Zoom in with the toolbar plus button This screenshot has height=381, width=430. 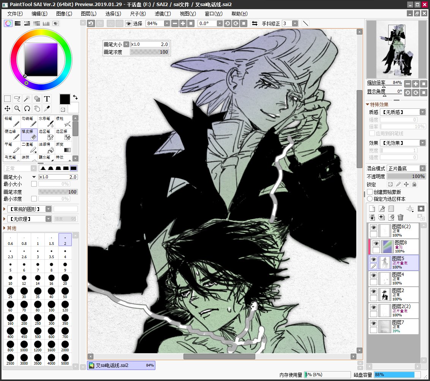[x=183, y=24]
